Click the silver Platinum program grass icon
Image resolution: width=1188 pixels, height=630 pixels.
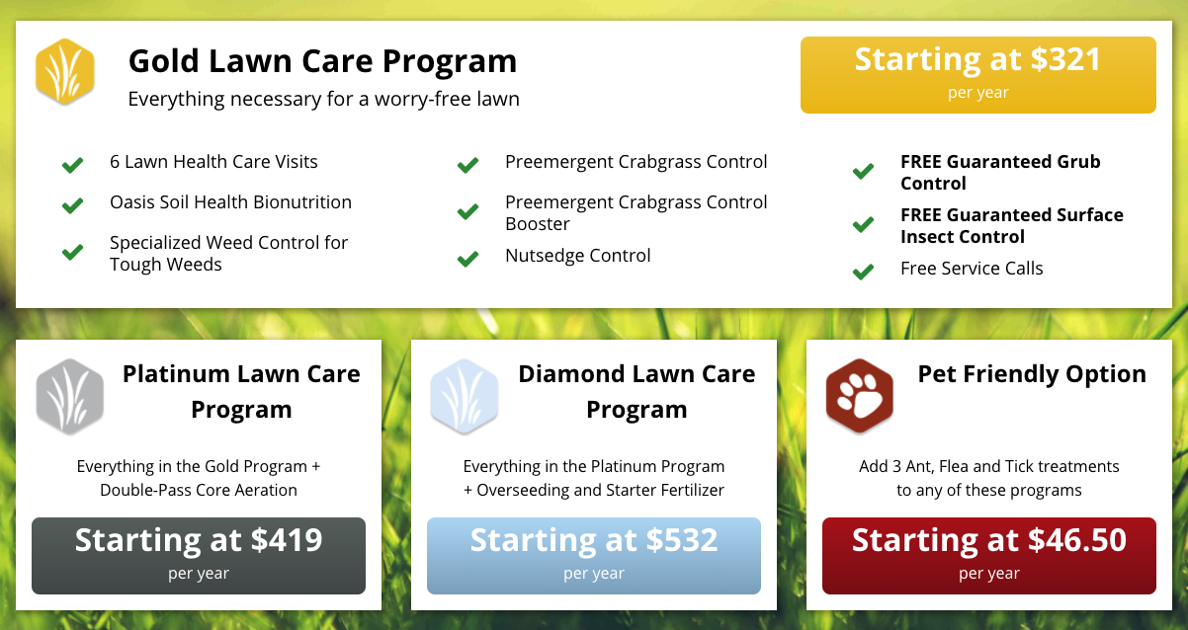(x=70, y=396)
